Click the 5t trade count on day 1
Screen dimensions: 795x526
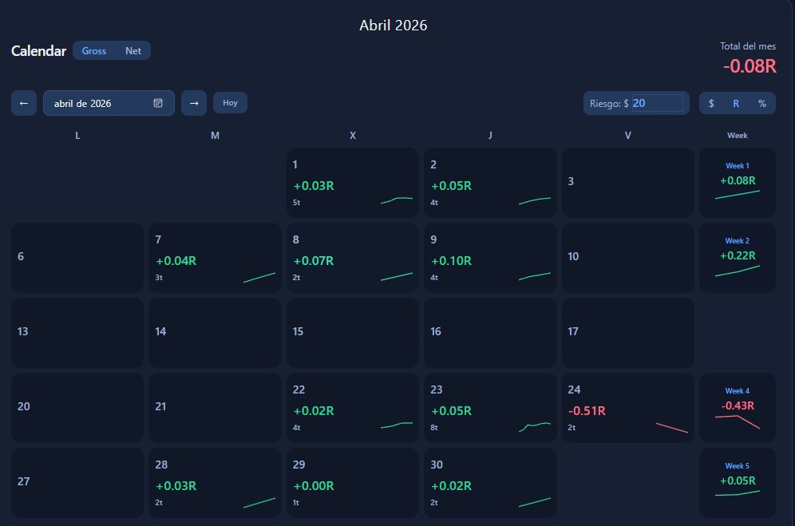click(297, 203)
